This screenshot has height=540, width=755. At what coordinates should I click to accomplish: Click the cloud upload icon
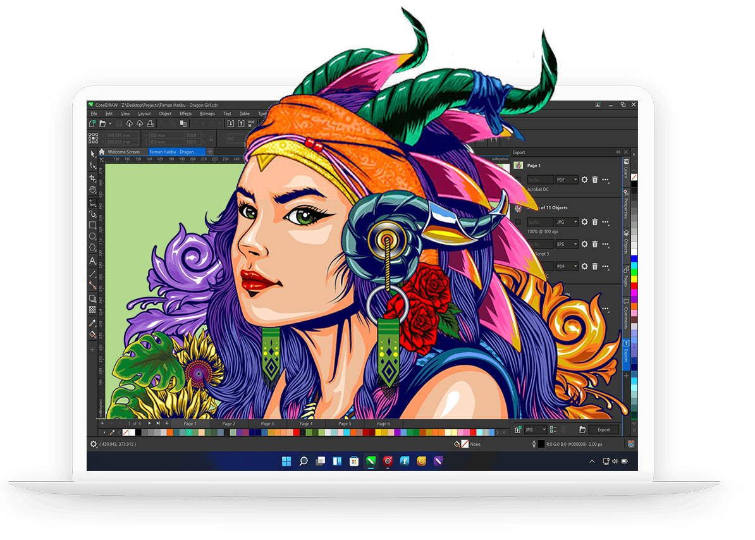[x=140, y=124]
